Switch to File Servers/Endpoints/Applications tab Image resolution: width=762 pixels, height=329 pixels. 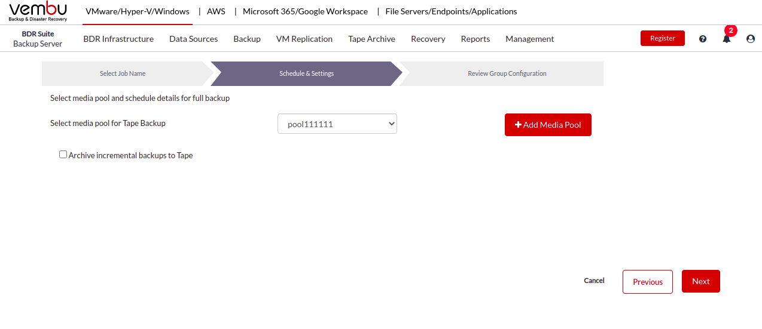click(x=451, y=11)
